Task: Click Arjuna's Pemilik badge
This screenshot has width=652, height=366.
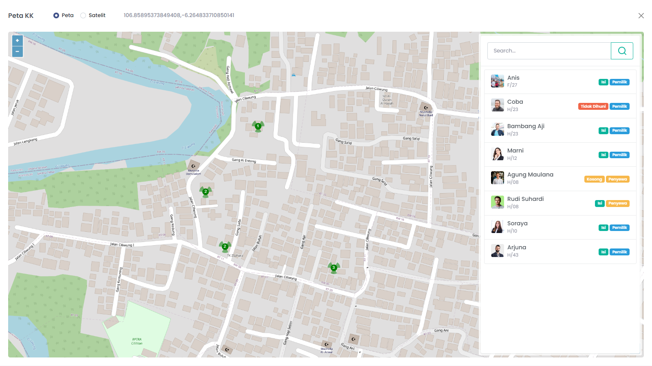Action: 619,252
